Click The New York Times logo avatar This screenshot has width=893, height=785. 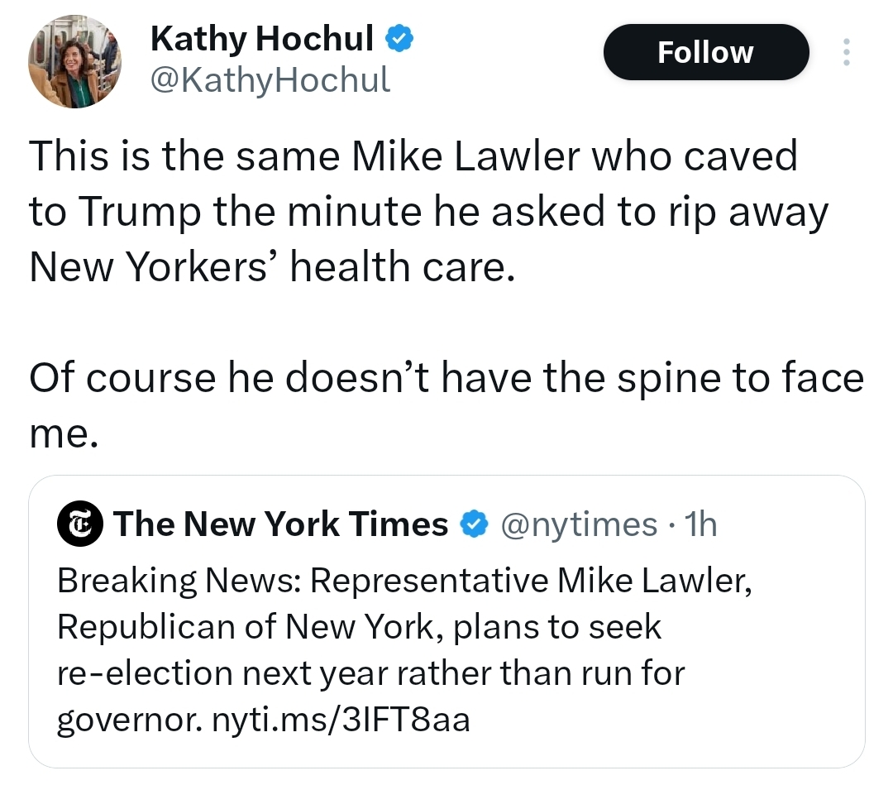point(79,524)
